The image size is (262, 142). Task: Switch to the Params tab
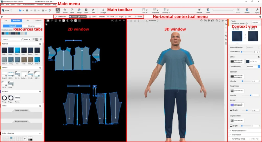(38, 20)
